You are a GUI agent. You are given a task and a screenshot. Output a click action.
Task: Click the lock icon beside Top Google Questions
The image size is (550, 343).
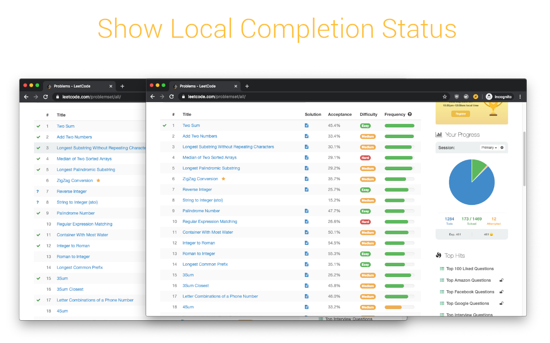tap(501, 304)
